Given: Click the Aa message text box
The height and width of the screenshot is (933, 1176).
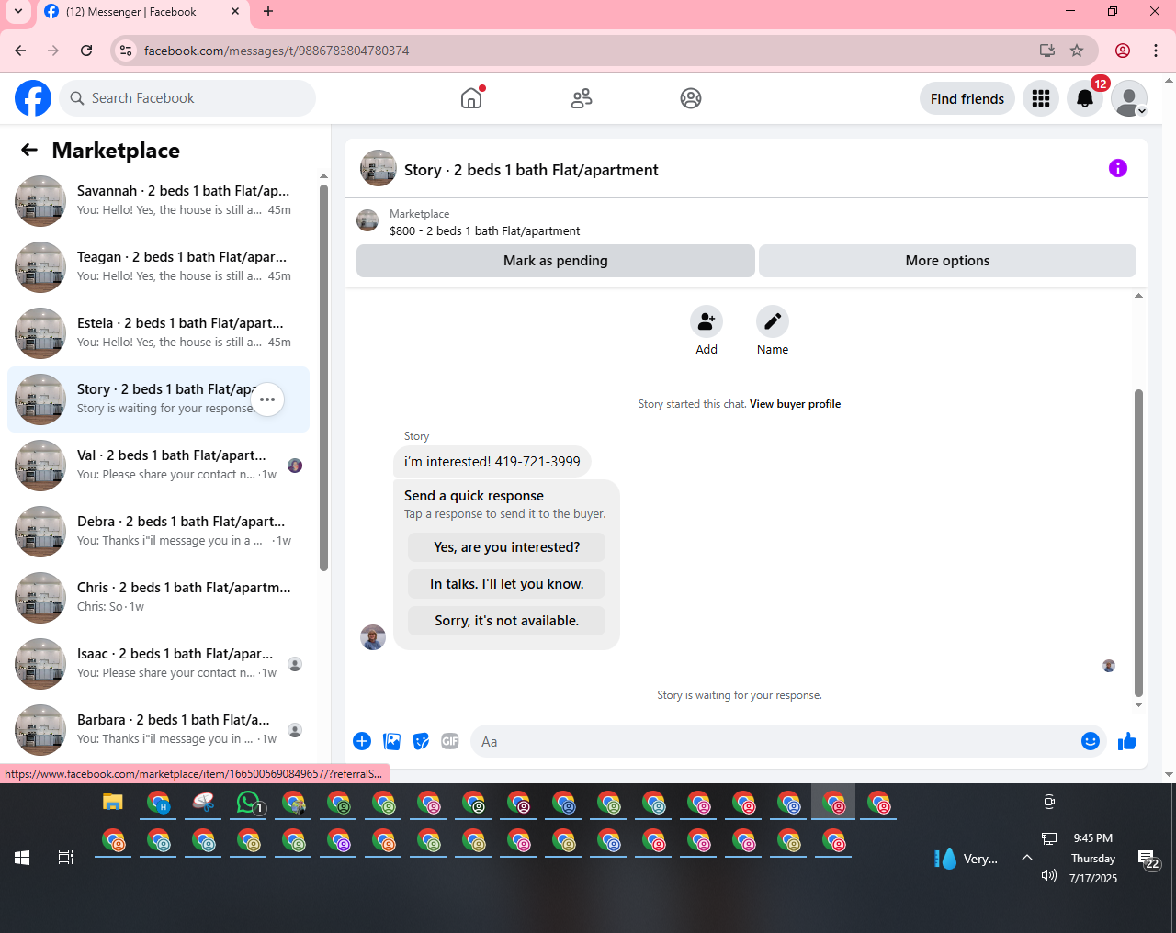Looking at the screenshot, I should [776, 741].
